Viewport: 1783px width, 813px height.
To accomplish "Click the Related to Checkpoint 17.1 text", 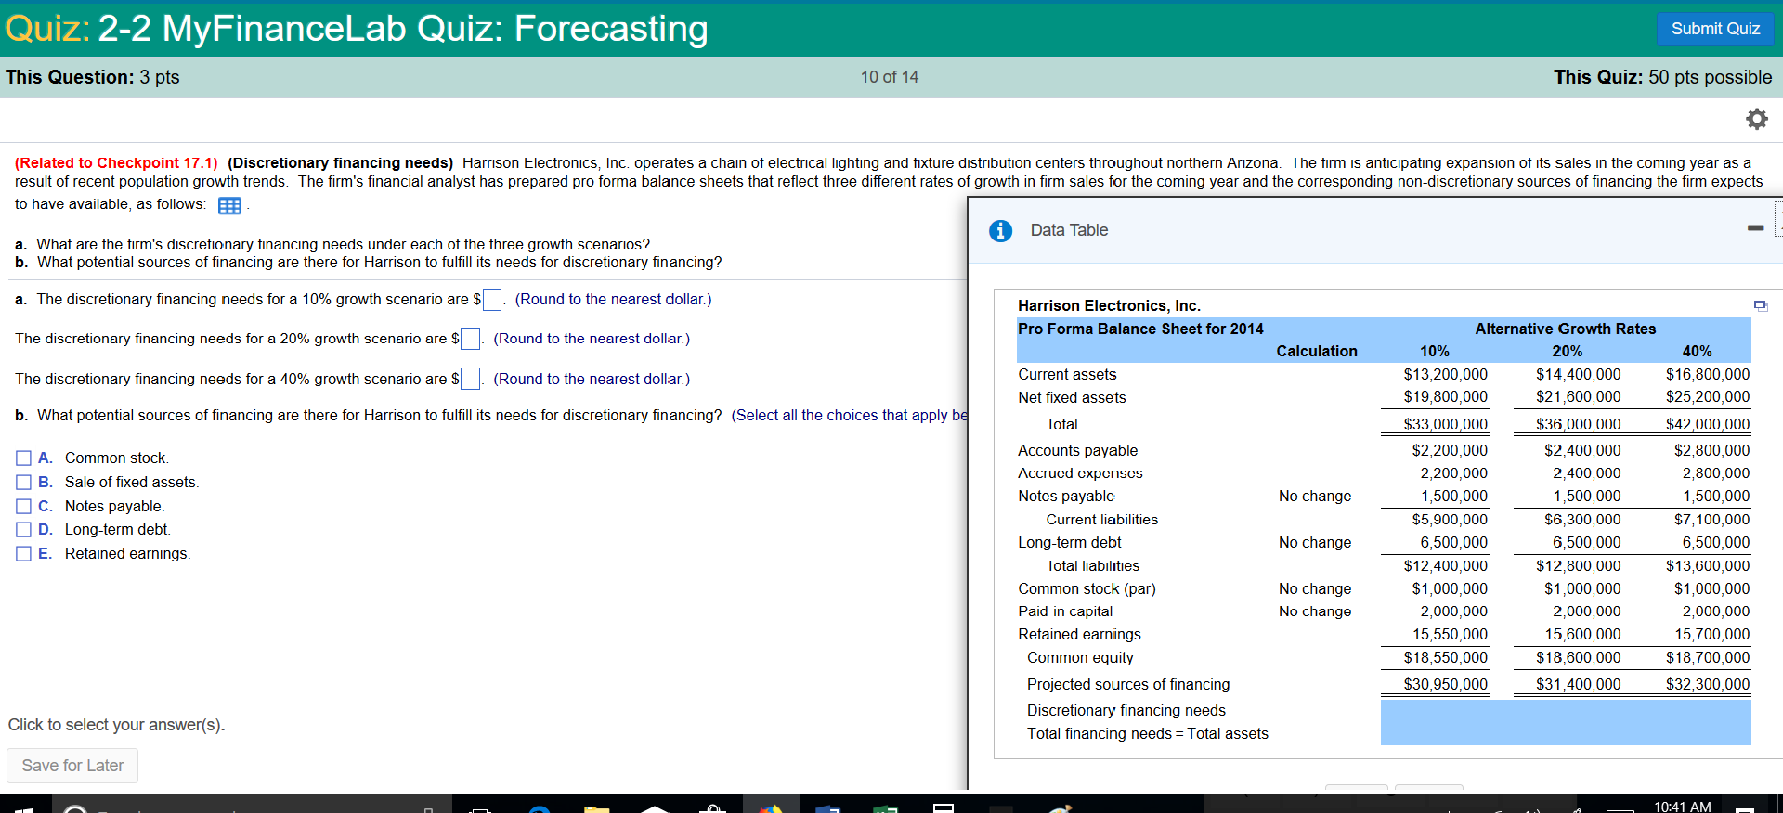I will (x=116, y=162).
